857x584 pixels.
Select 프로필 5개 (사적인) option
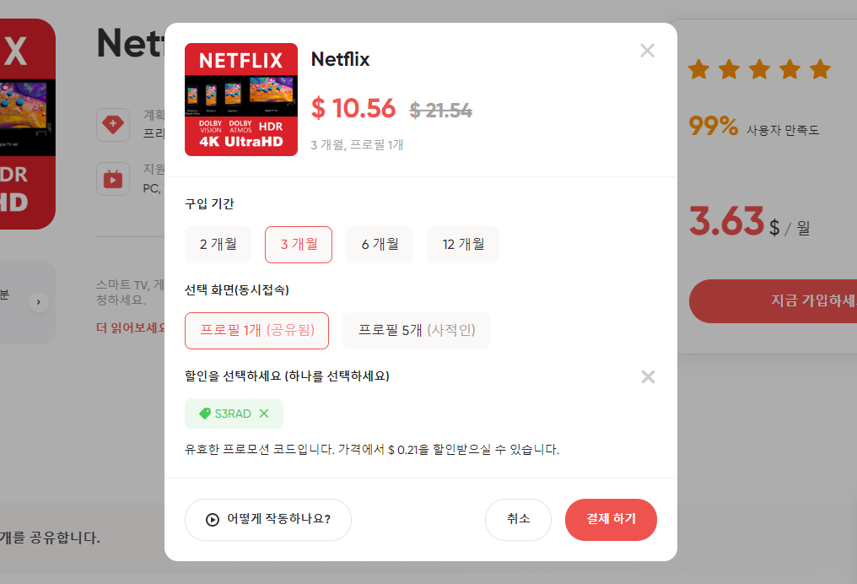416,330
